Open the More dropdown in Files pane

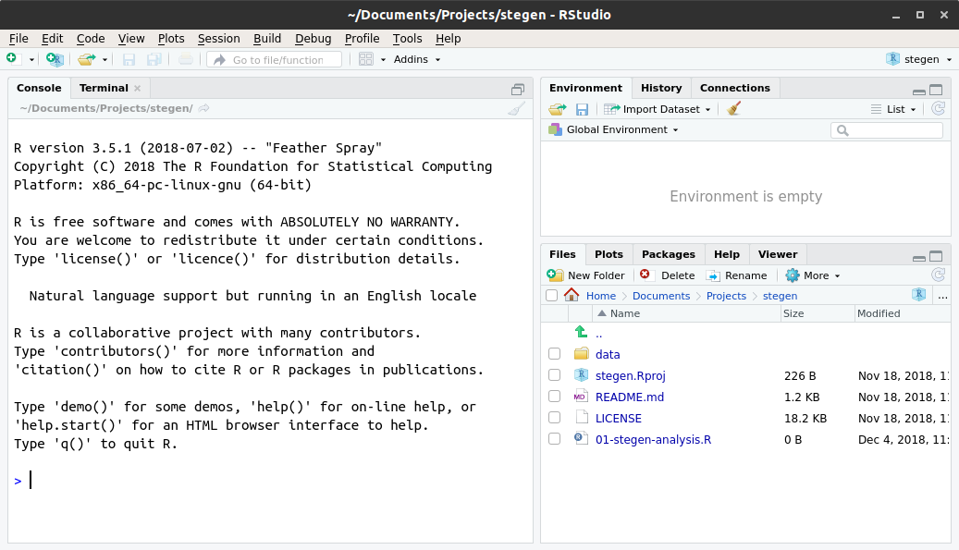[814, 275]
